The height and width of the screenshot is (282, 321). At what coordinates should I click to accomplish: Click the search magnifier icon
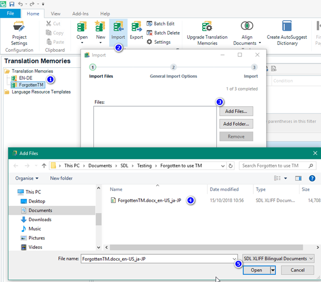[311, 166]
